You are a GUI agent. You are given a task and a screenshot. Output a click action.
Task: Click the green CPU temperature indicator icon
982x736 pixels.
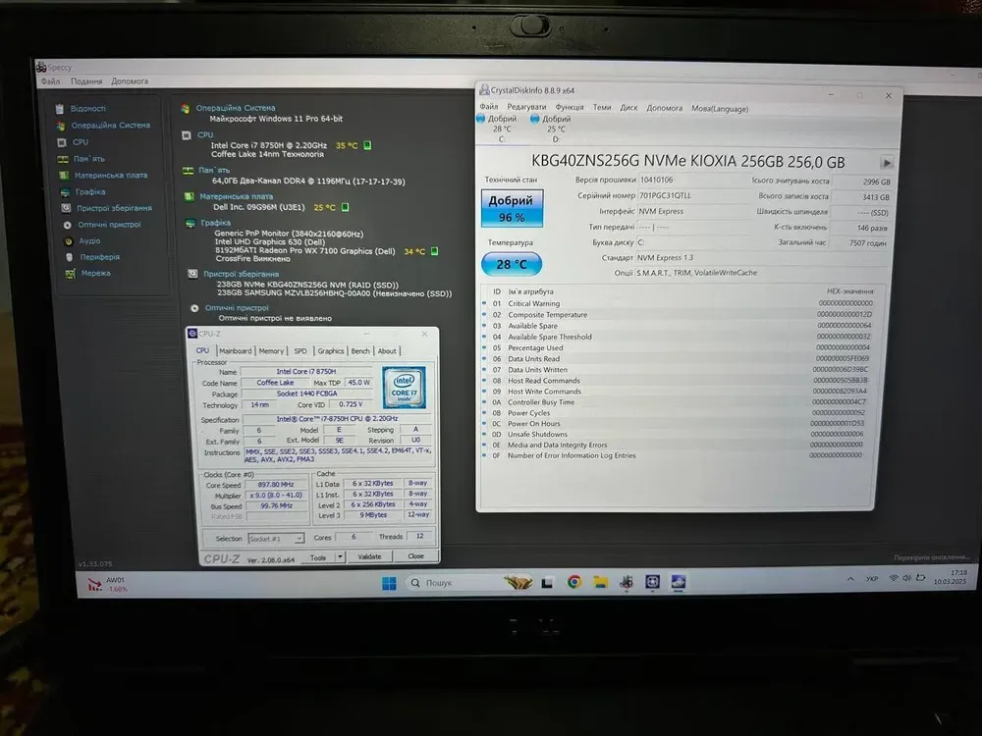click(x=367, y=145)
